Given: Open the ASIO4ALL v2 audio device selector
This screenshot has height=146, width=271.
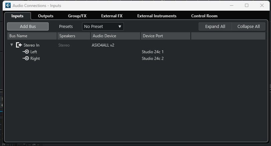Looking at the screenshot, I should [103, 45].
